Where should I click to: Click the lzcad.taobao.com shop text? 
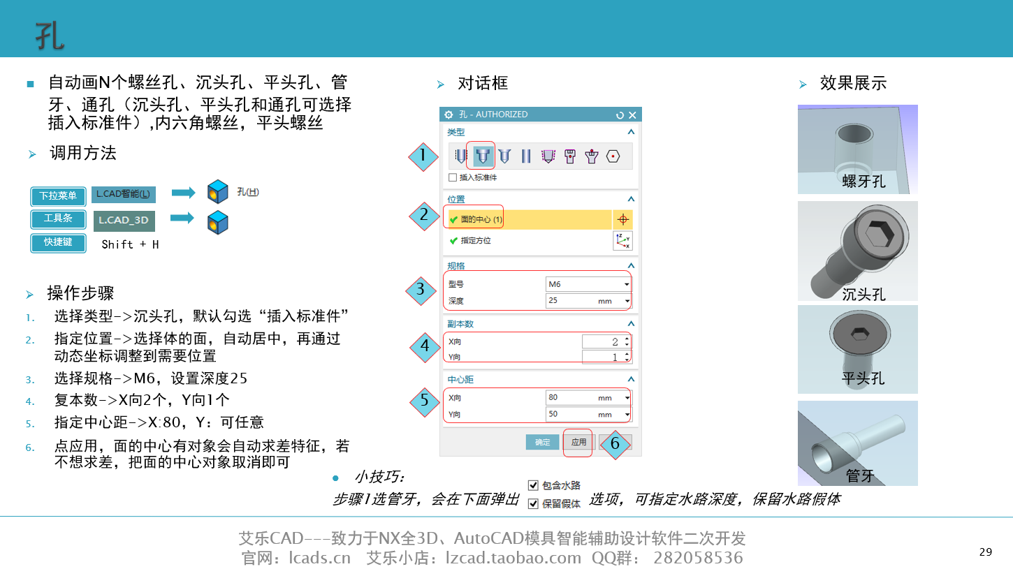tap(513, 558)
